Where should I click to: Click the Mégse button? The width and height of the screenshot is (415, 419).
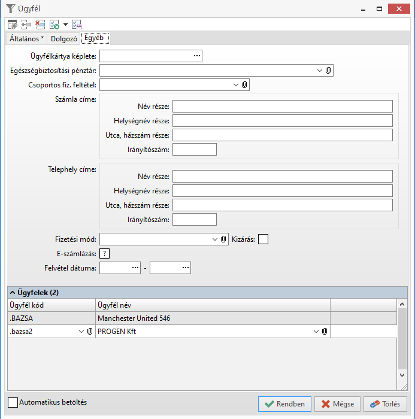point(338,404)
